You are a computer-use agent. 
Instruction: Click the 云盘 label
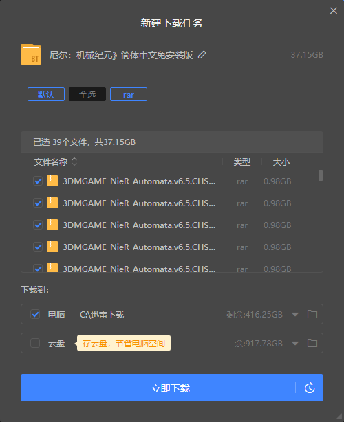[x=56, y=344]
